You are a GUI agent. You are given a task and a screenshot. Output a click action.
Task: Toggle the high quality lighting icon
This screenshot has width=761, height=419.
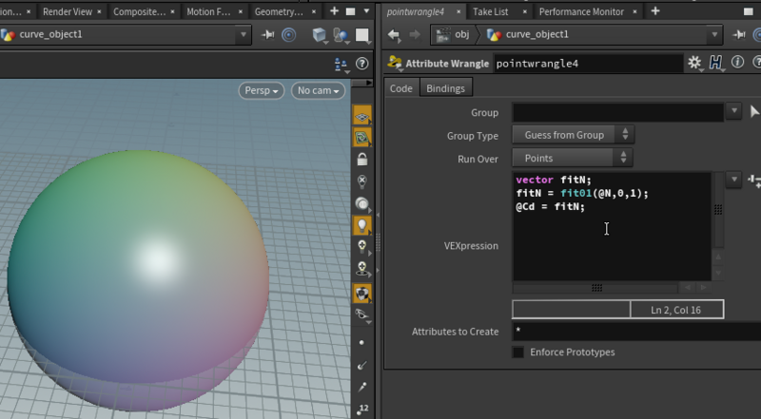click(362, 247)
